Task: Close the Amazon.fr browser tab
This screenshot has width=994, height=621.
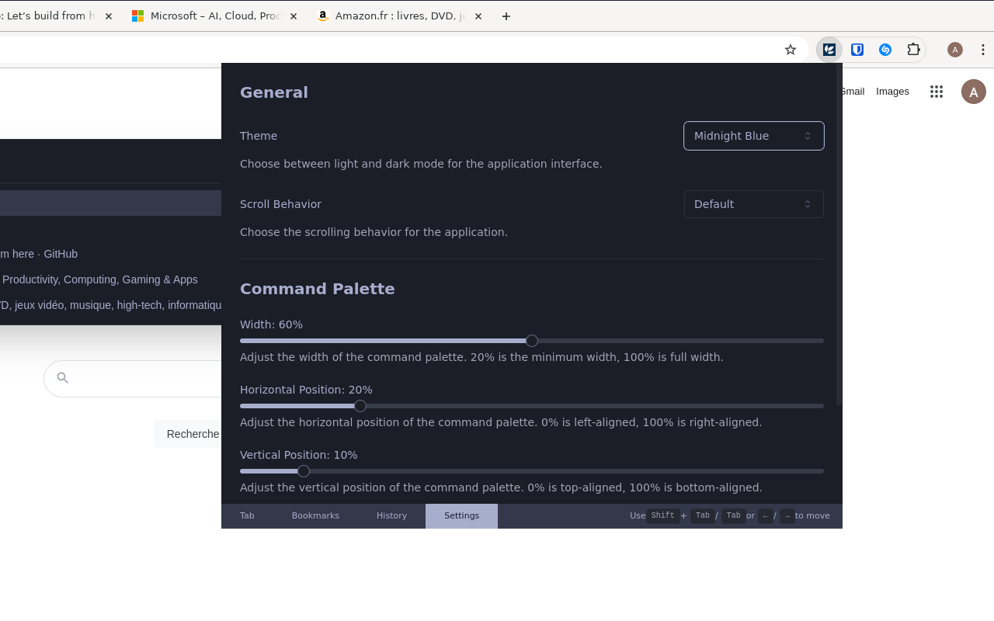Action: 478,16
